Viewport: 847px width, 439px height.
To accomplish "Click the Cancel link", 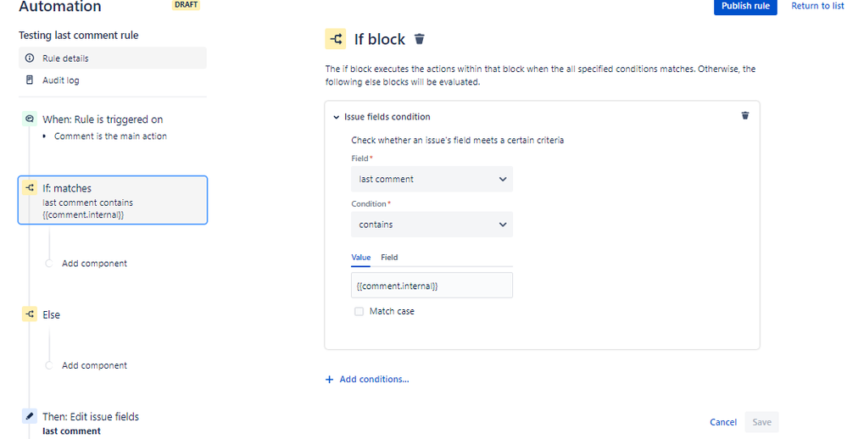I will 722,422.
